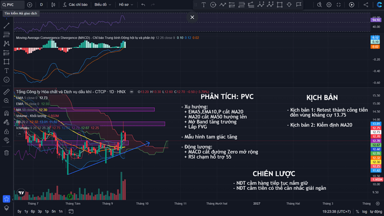The width and height of the screenshot is (384, 216).
Task: Toggle stay in drawing mode
Action: pyautogui.click(x=7, y=122)
